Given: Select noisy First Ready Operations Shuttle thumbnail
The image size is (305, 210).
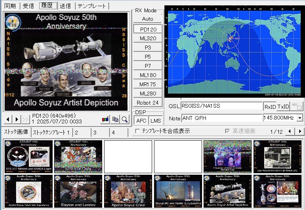Looking at the screenshot, I should tap(227, 157).
